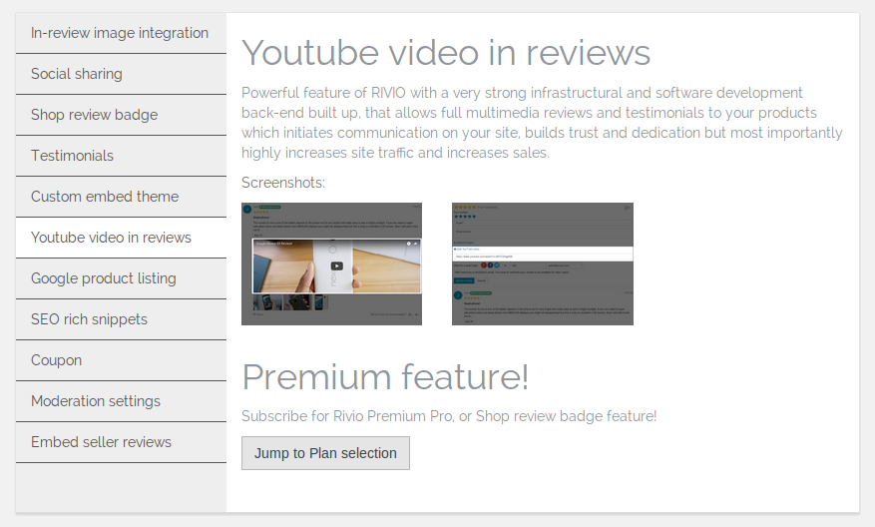Select Moderation settings tab
The image size is (875, 527).
pos(121,401)
